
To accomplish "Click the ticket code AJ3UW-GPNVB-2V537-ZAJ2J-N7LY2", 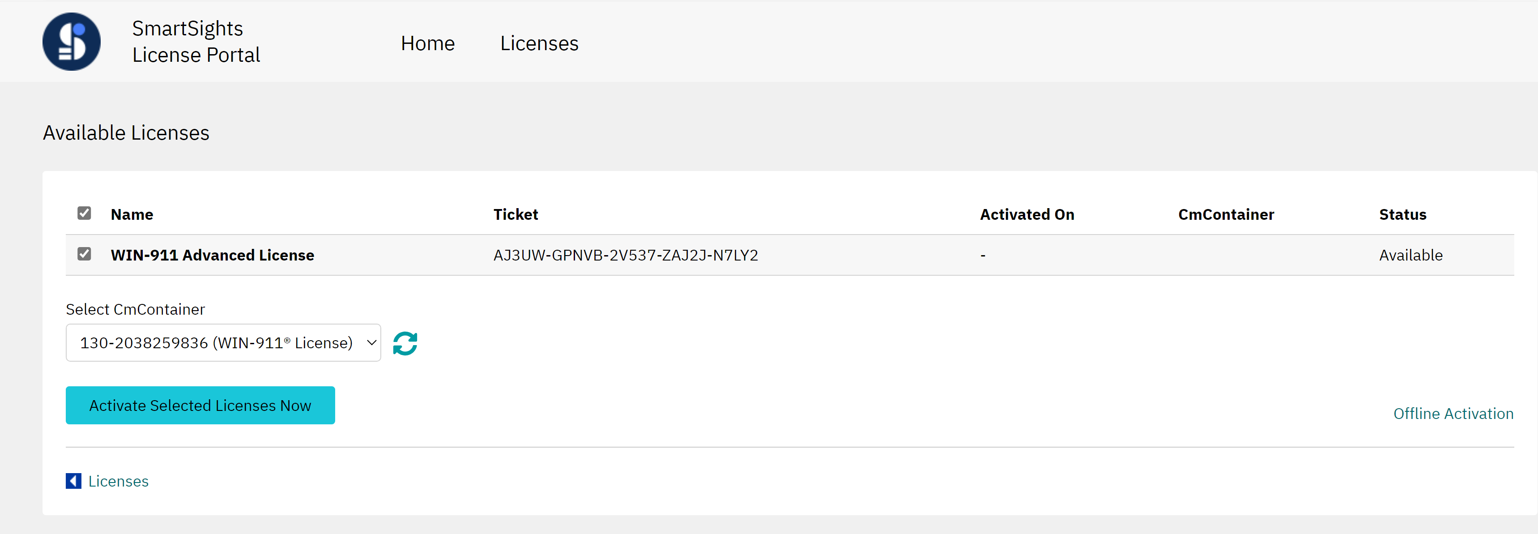I will tap(625, 255).
